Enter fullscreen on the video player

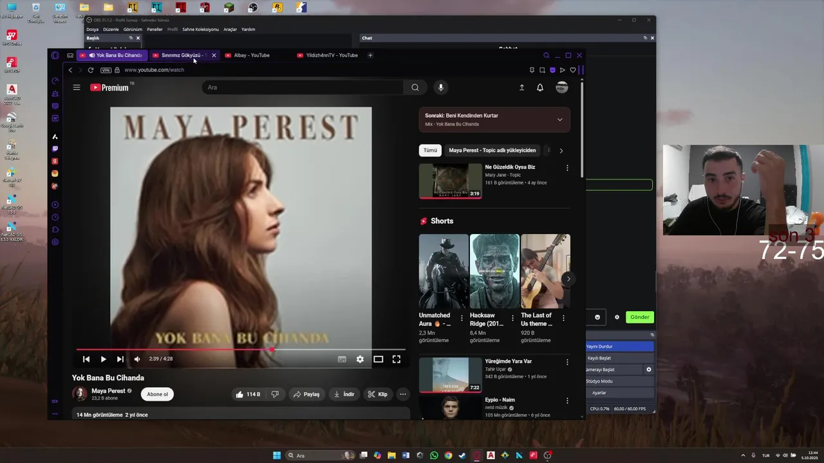click(x=397, y=359)
